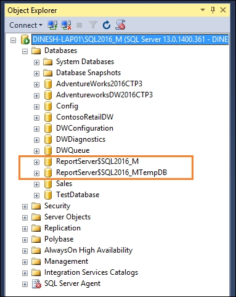Collapse the DINESH-LAP01\SQL2016_M server node

click(13, 40)
